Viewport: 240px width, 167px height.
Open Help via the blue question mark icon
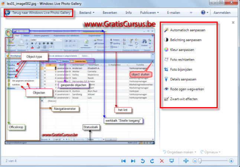tap(203, 12)
